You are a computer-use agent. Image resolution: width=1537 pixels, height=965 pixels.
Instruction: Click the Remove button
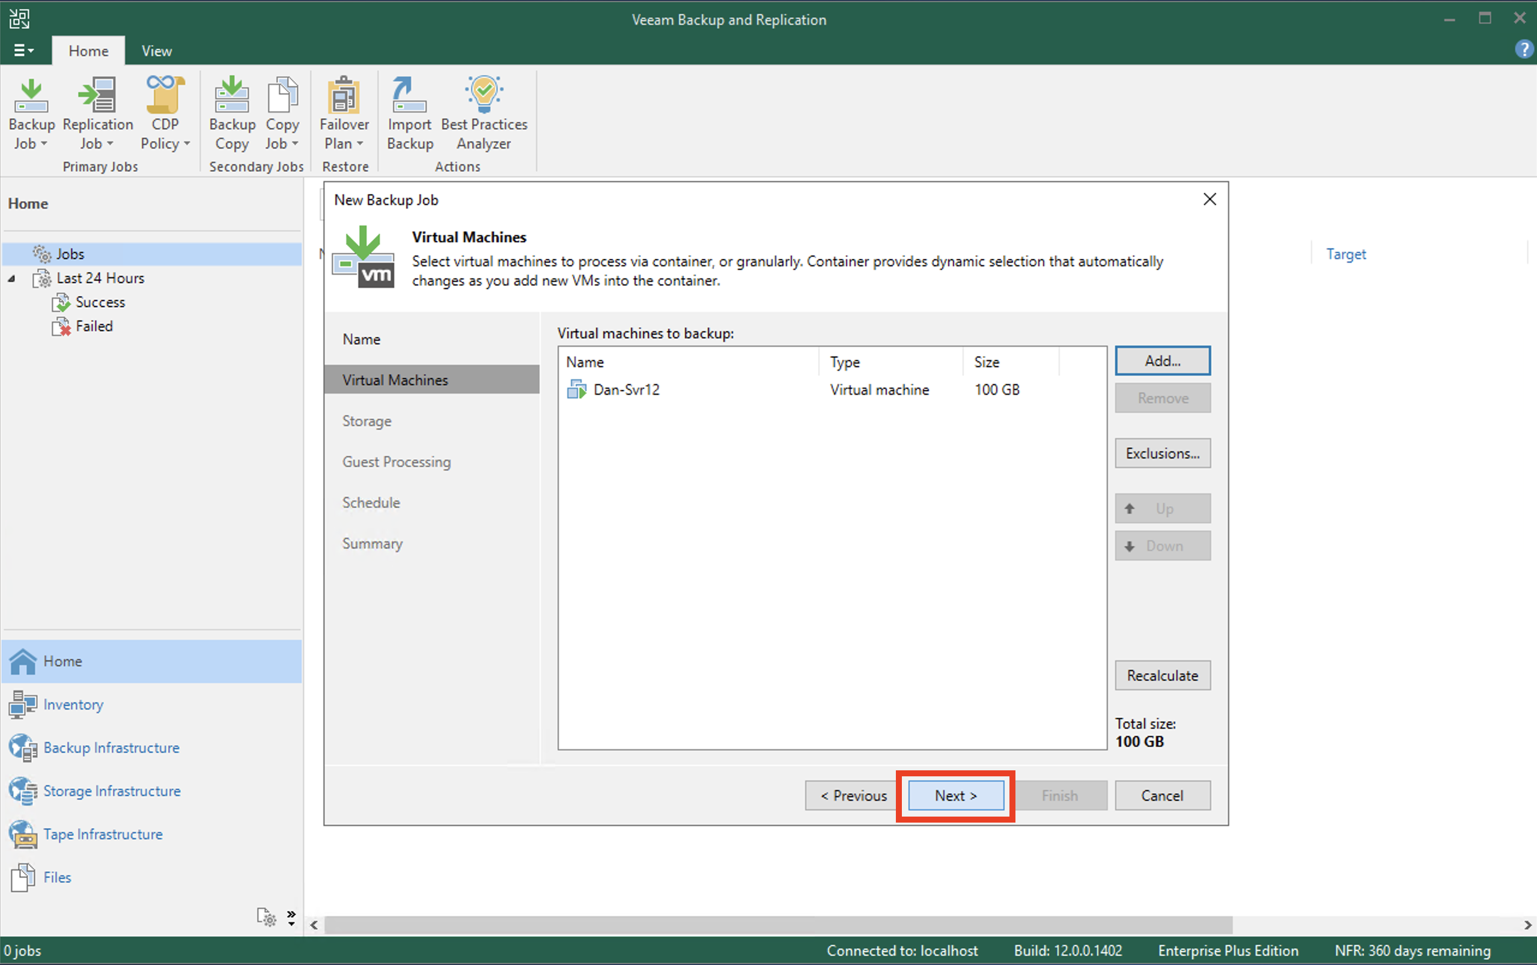pos(1163,398)
